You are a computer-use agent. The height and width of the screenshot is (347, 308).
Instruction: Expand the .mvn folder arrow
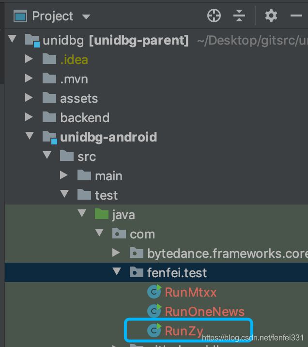click(29, 79)
